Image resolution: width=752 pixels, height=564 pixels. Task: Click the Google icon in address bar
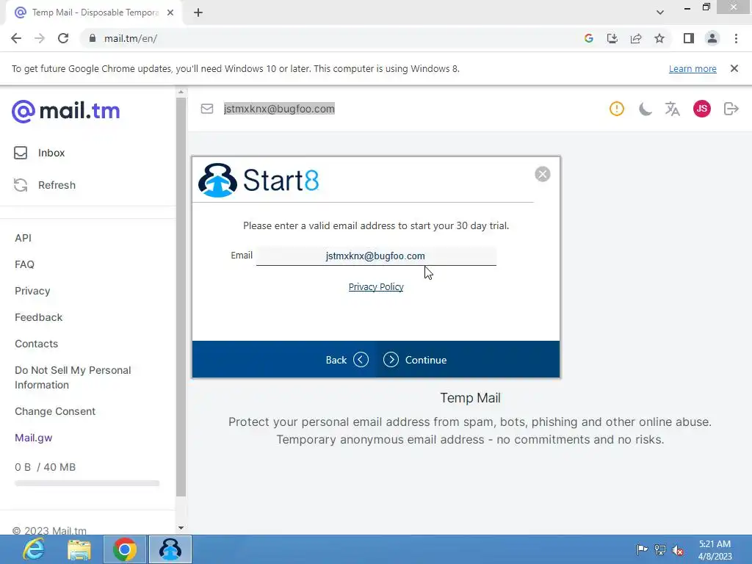tap(589, 38)
